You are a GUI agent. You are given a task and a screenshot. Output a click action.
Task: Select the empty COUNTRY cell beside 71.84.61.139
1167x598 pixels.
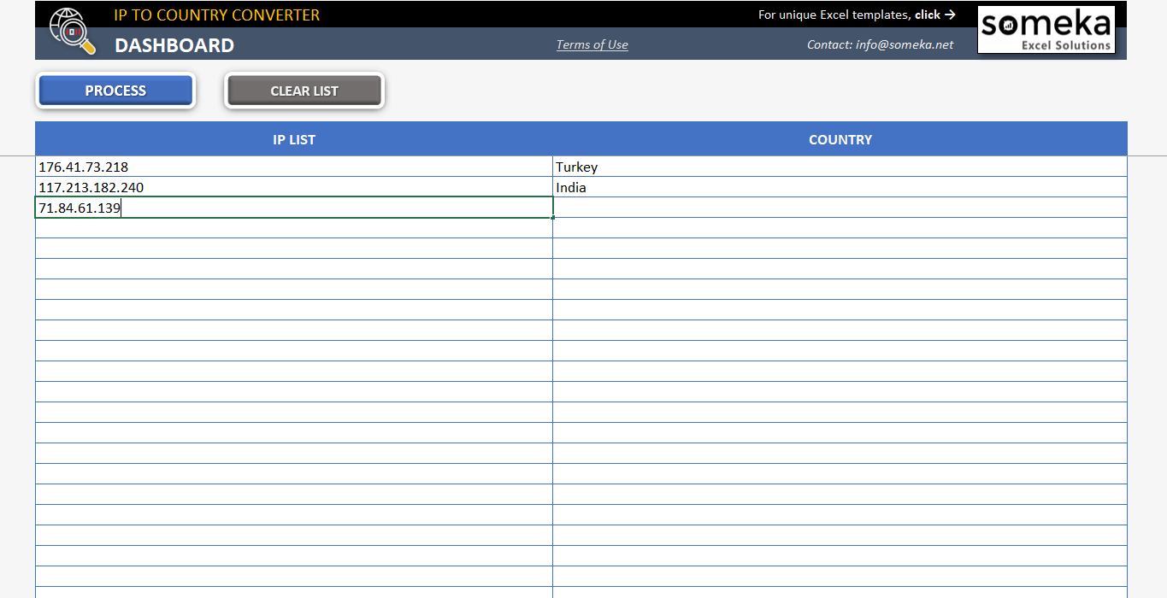pos(769,207)
